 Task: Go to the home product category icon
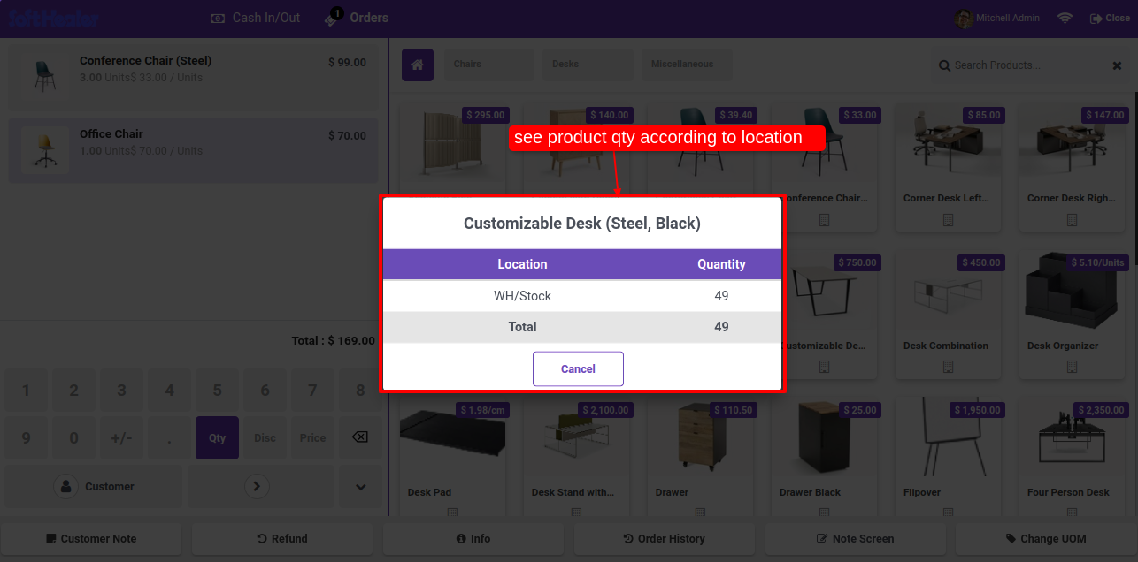tap(418, 65)
